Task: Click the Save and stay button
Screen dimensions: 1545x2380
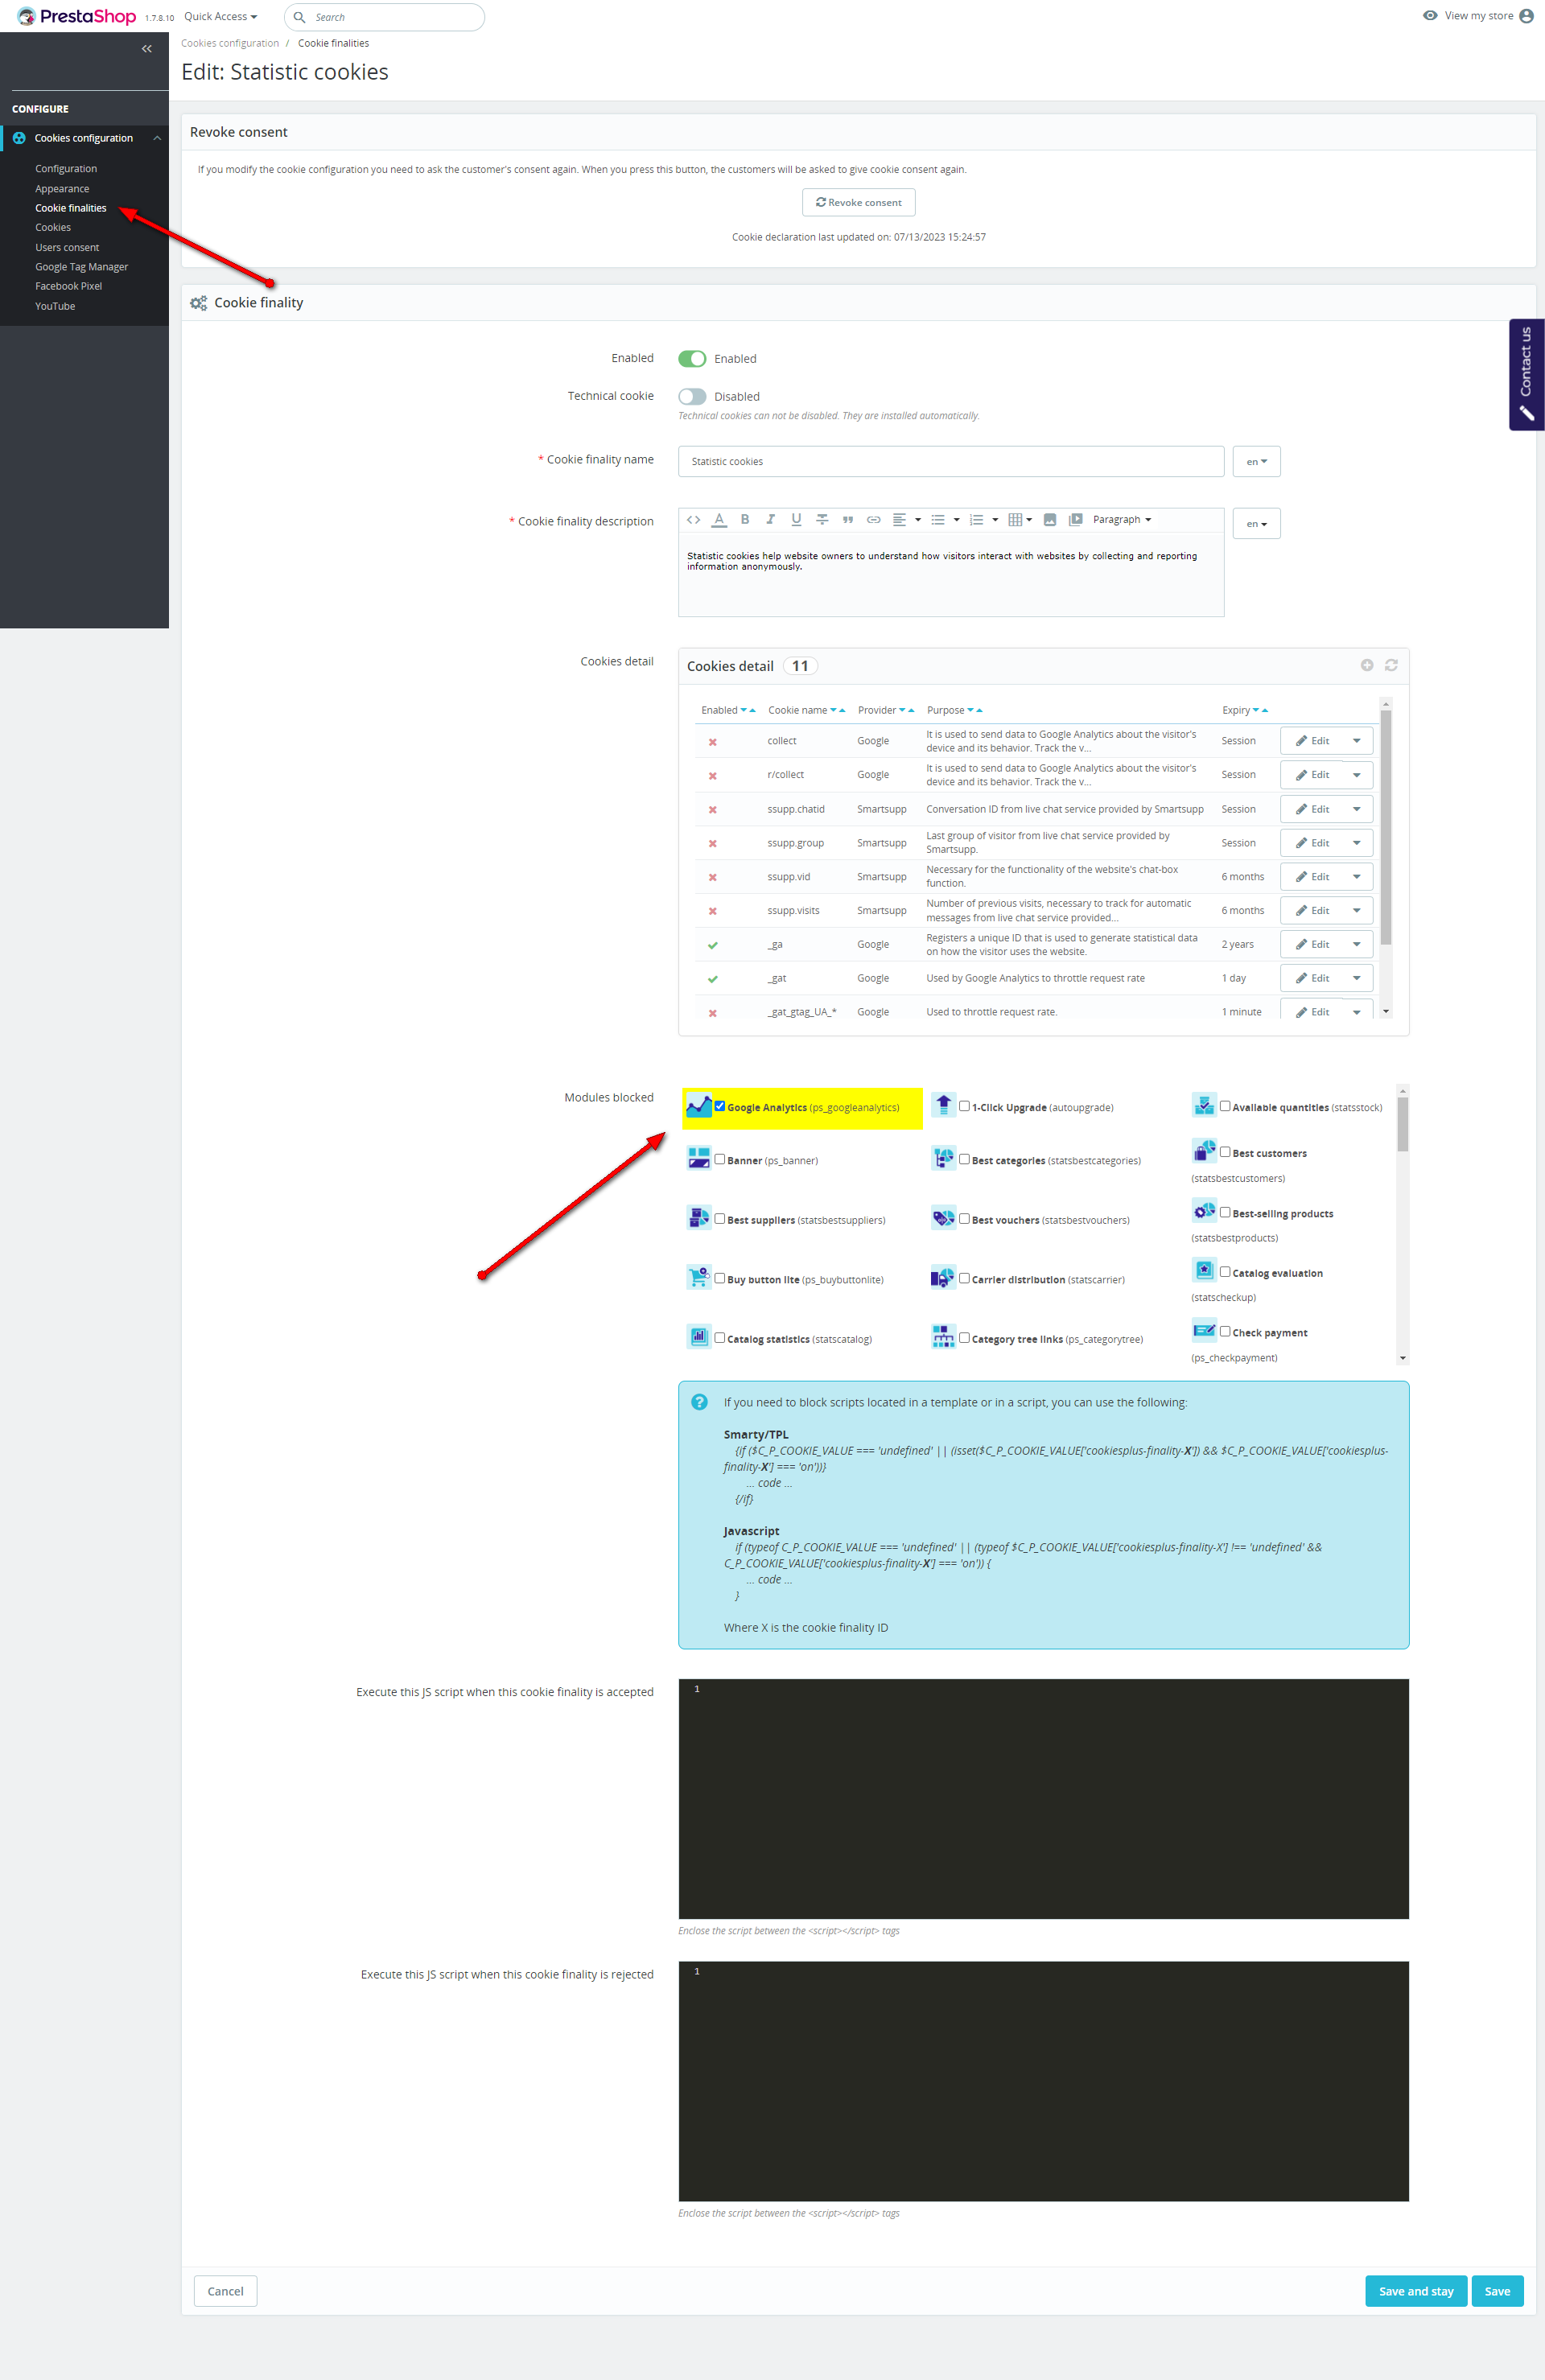Action: tap(1416, 2291)
